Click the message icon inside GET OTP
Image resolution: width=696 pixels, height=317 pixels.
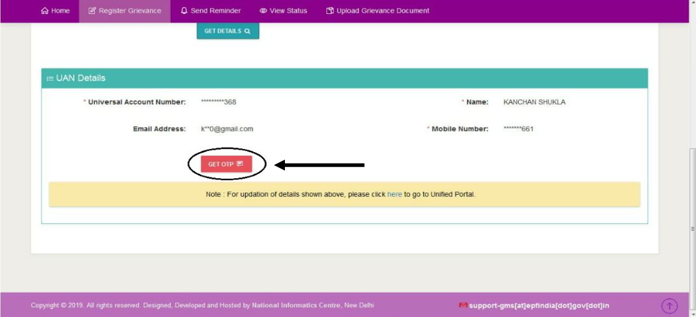(x=240, y=164)
